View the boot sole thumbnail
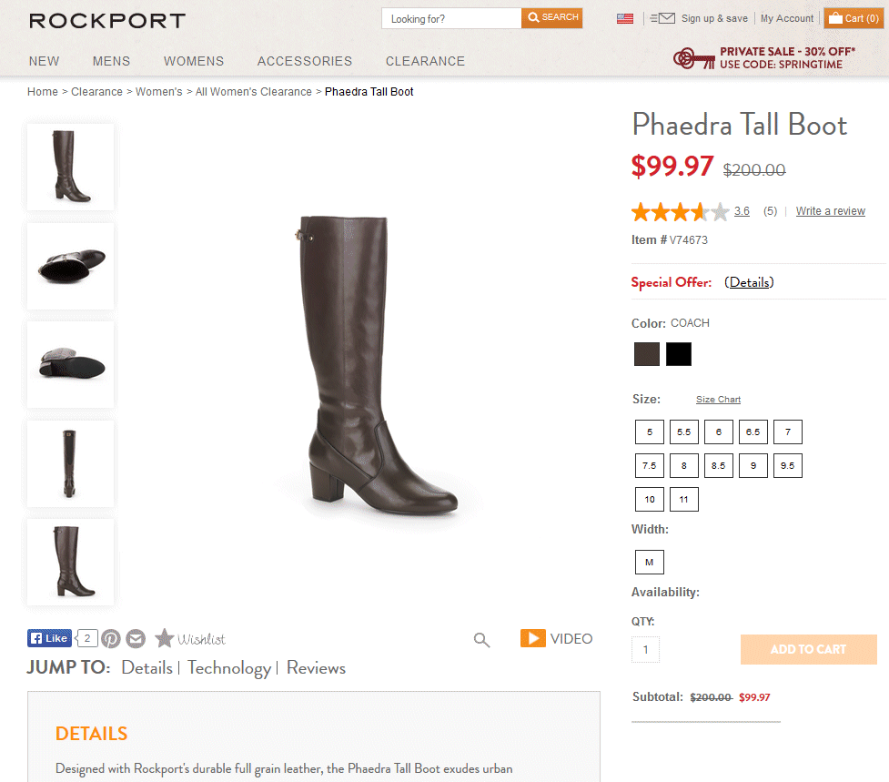 tap(70, 364)
